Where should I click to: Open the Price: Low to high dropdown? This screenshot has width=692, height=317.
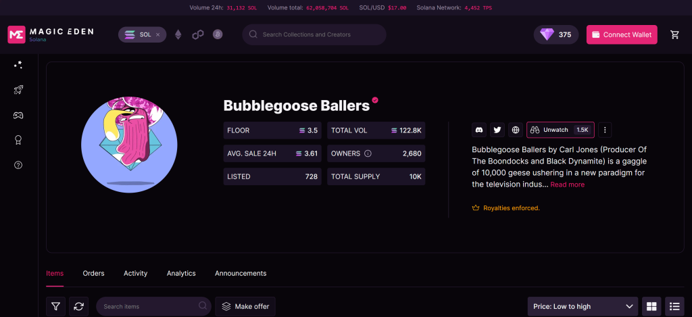(x=583, y=306)
